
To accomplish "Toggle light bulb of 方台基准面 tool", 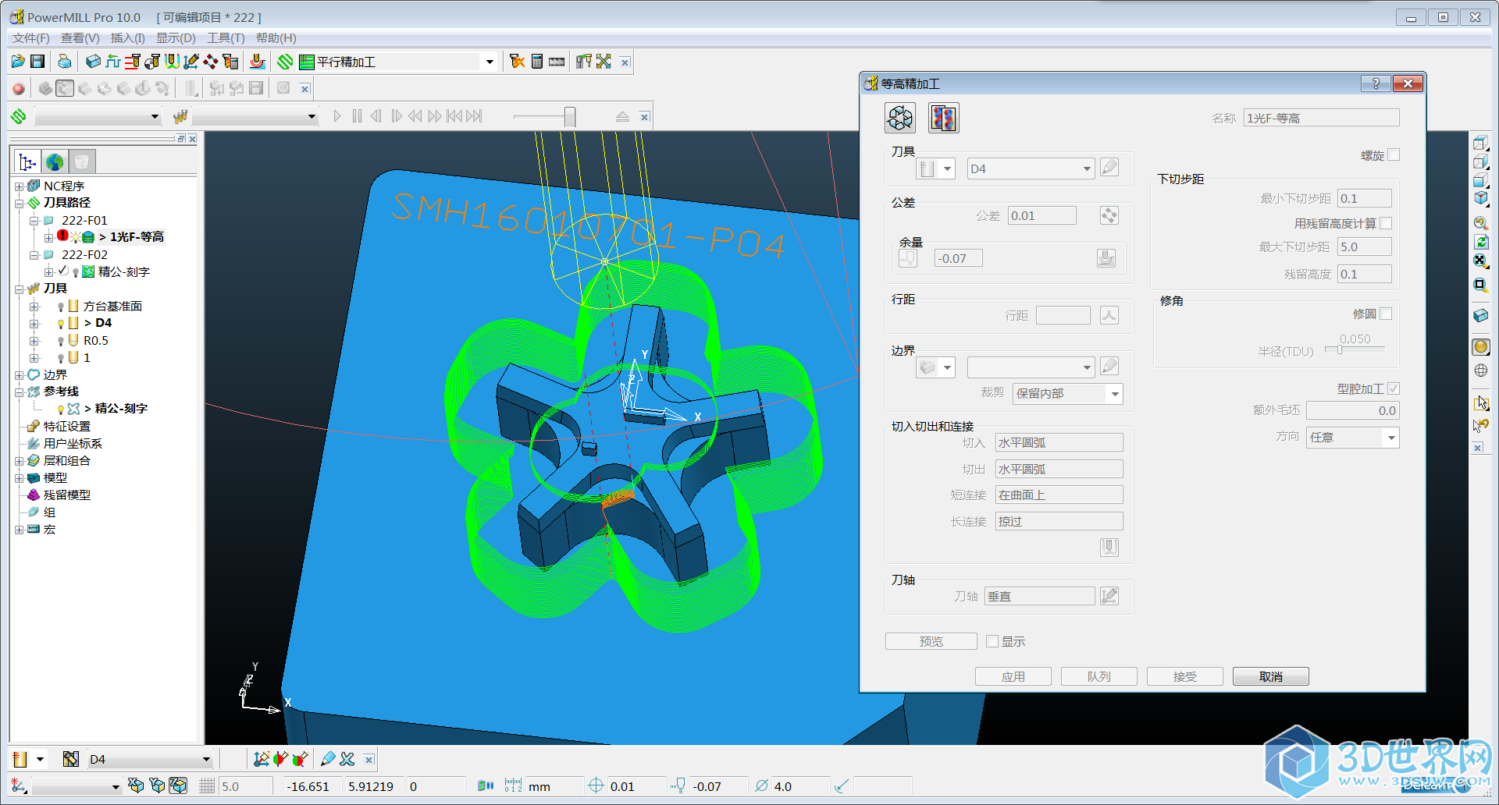I will pyautogui.click(x=61, y=307).
